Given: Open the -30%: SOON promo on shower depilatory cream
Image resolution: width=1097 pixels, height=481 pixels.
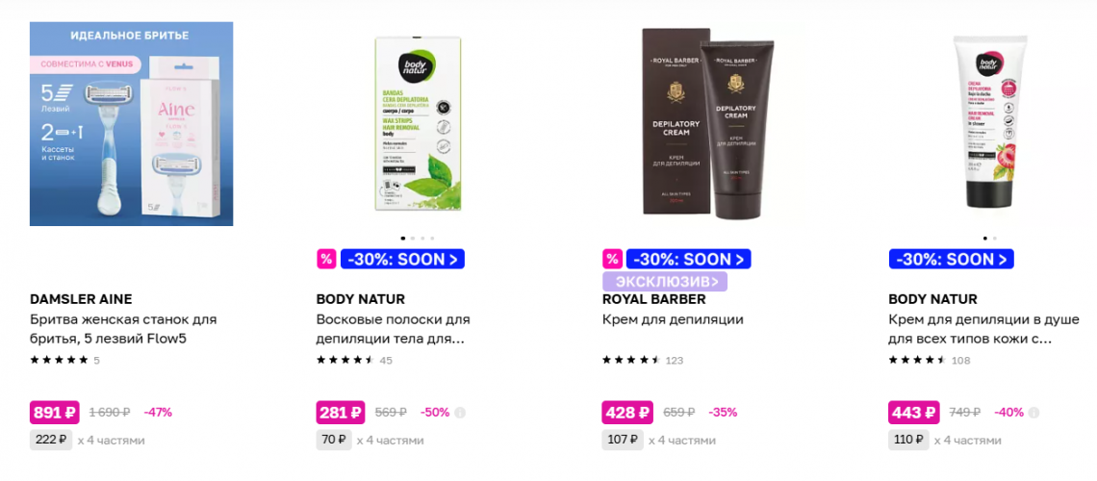Looking at the screenshot, I should pos(951,260).
